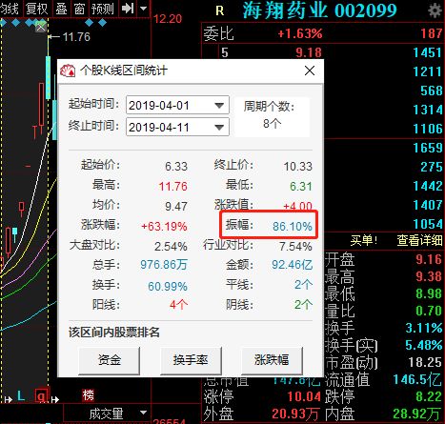Click the 最高 11.76 value in dialog

[x=173, y=187]
